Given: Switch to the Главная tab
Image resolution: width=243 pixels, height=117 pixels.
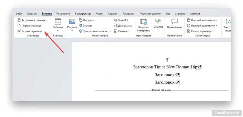Looking at the screenshot, I should coord(32,14).
